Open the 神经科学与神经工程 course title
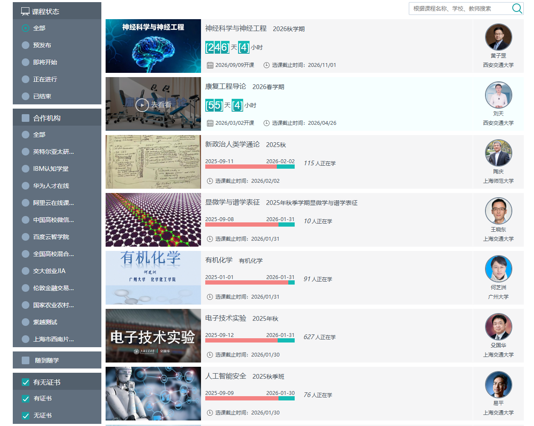 pos(236,29)
